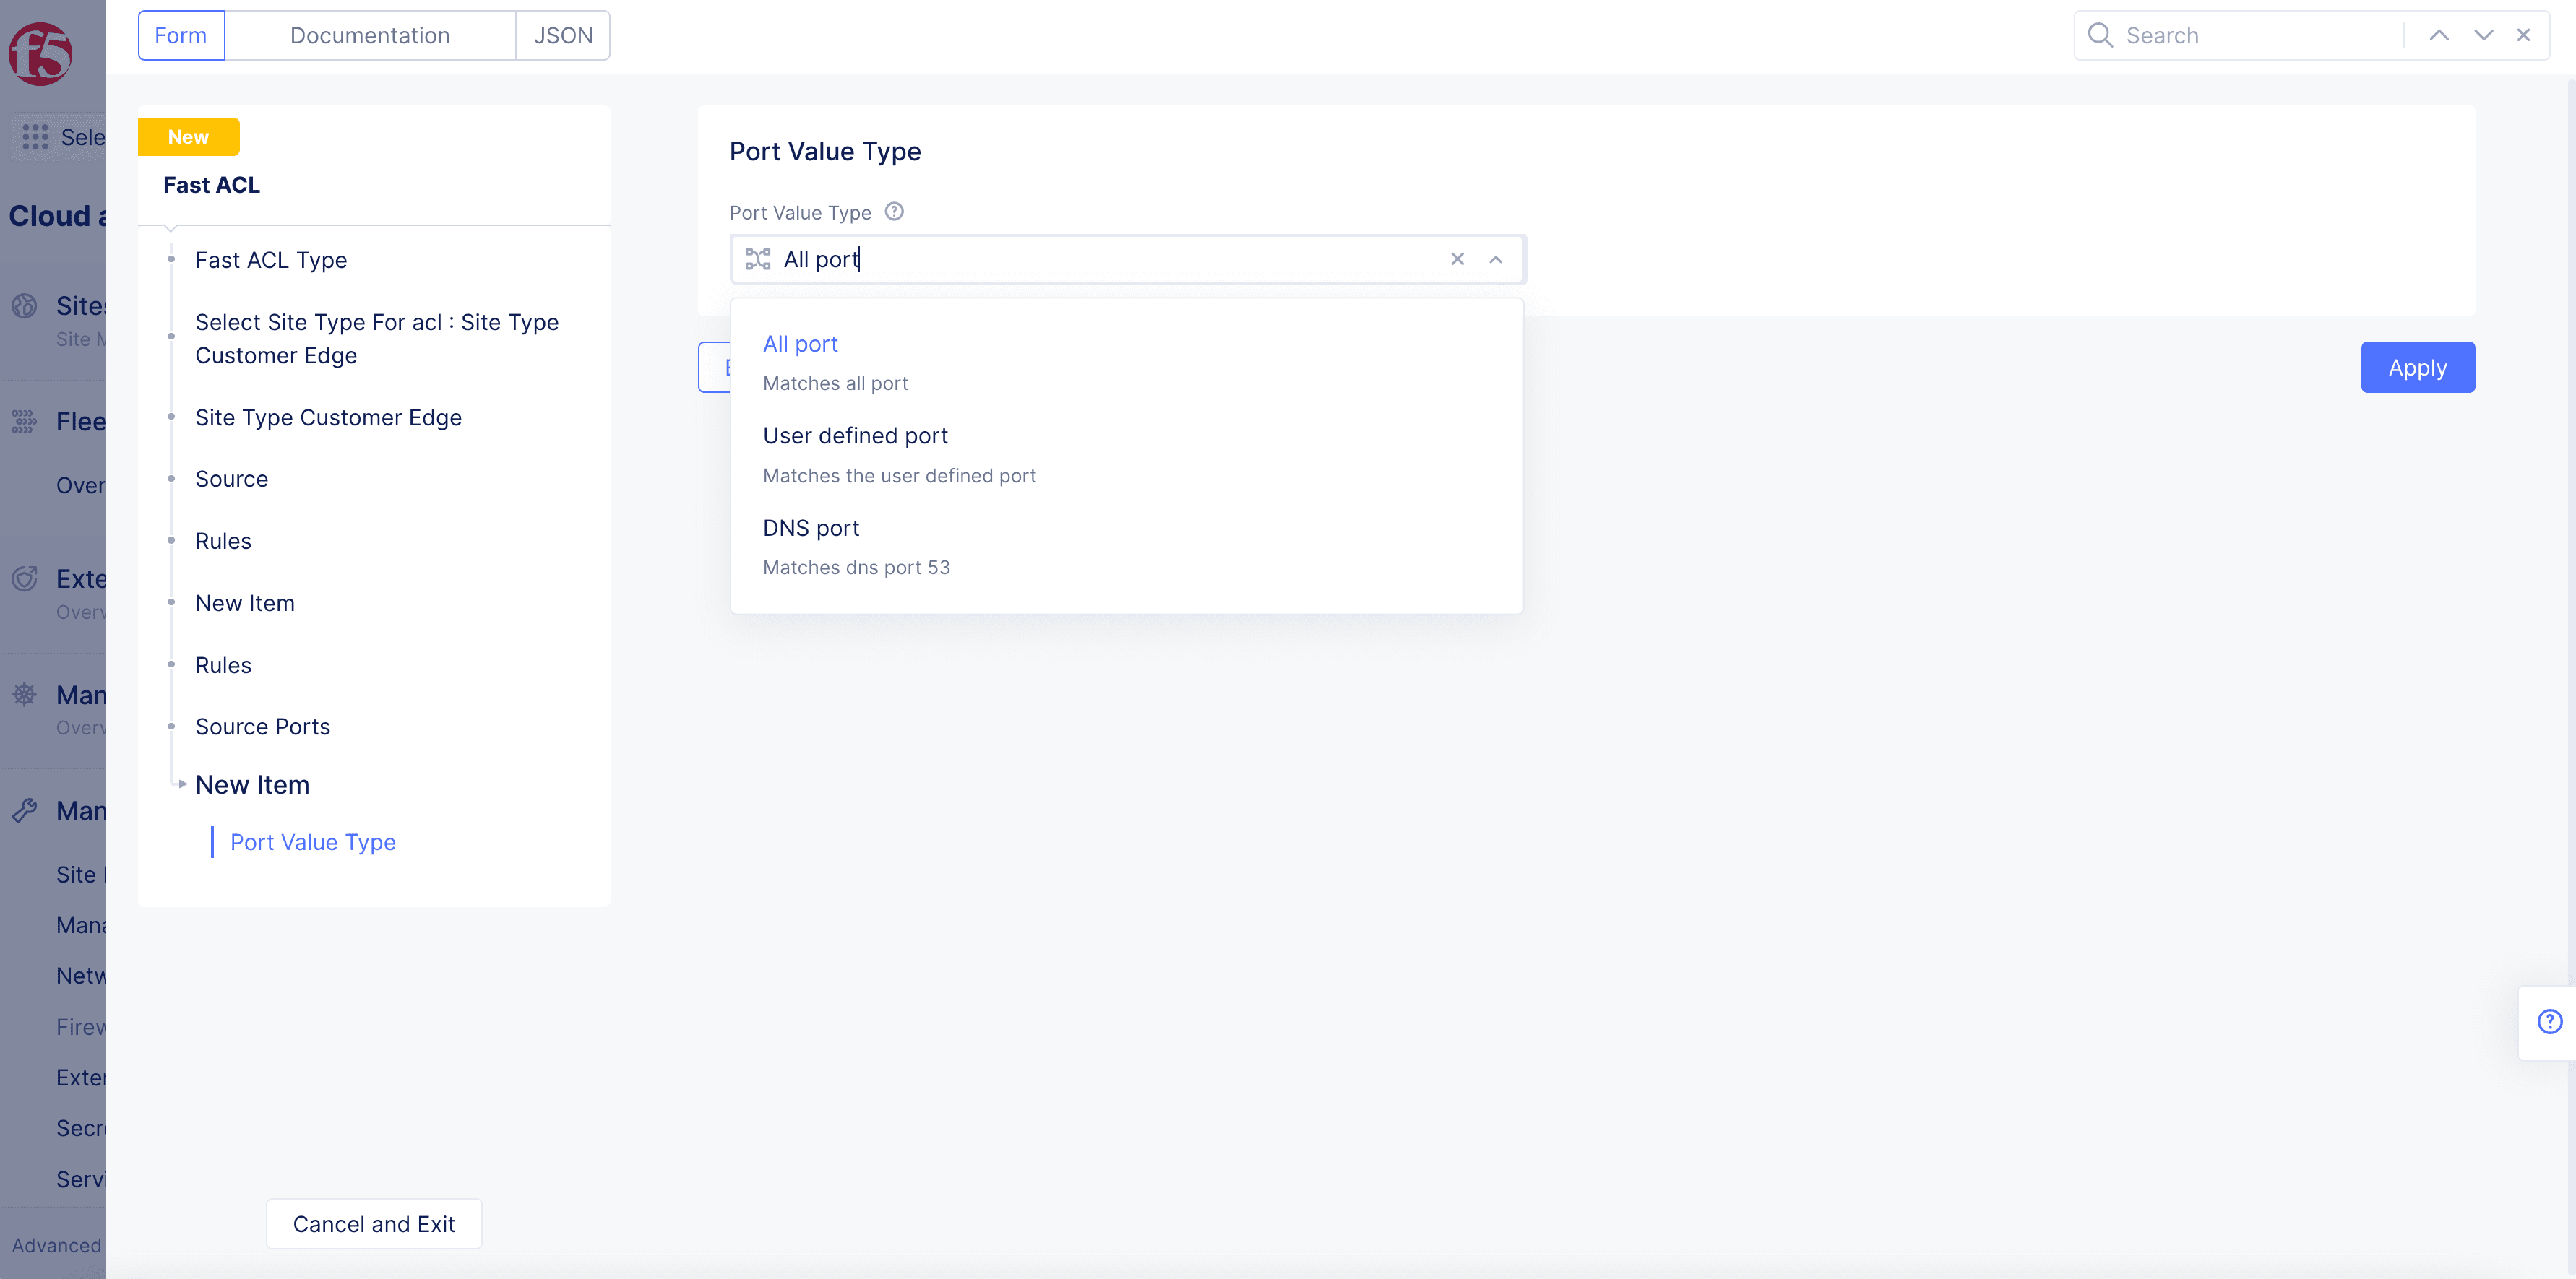This screenshot has width=2576, height=1279.
Task: Collapse the Port Value Type dropdown chevron
Action: (x=1495, y=260)
